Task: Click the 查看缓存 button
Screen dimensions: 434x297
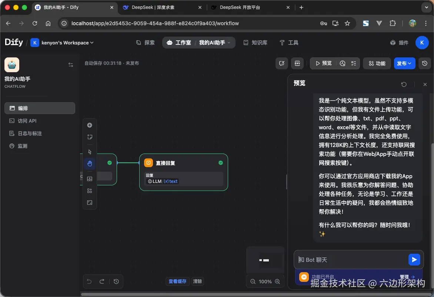Action: (177, 281)
